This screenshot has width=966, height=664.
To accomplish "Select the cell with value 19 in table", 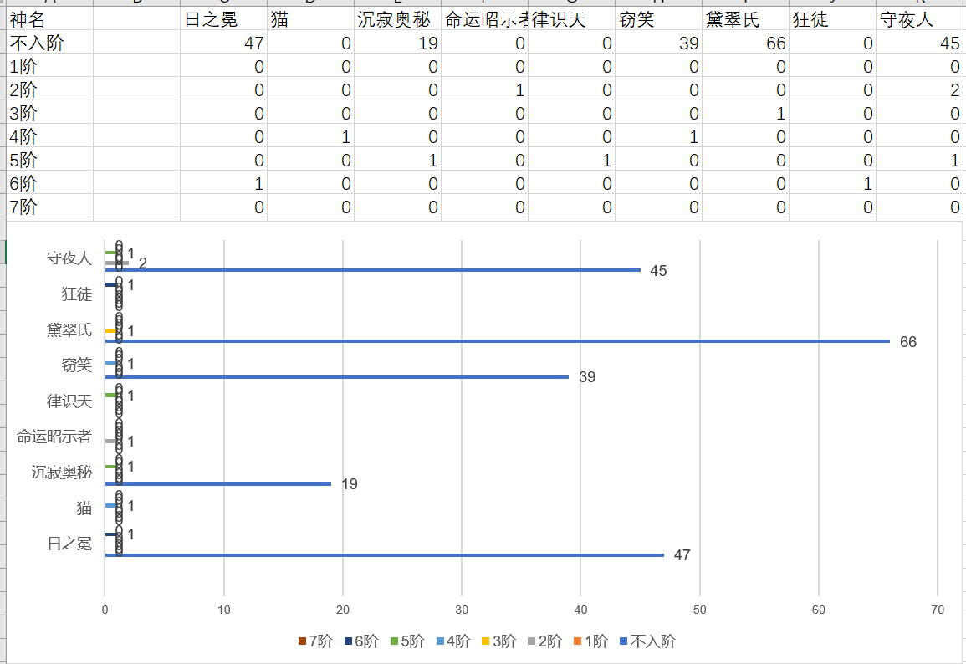I will coord(397,43).
